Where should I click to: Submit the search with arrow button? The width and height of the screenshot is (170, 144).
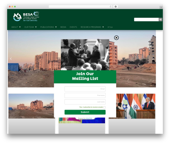[160, 19]
